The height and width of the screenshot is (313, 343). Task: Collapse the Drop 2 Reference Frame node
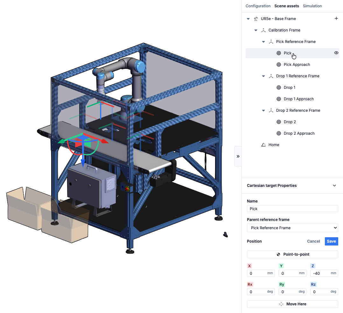(263, 110)
